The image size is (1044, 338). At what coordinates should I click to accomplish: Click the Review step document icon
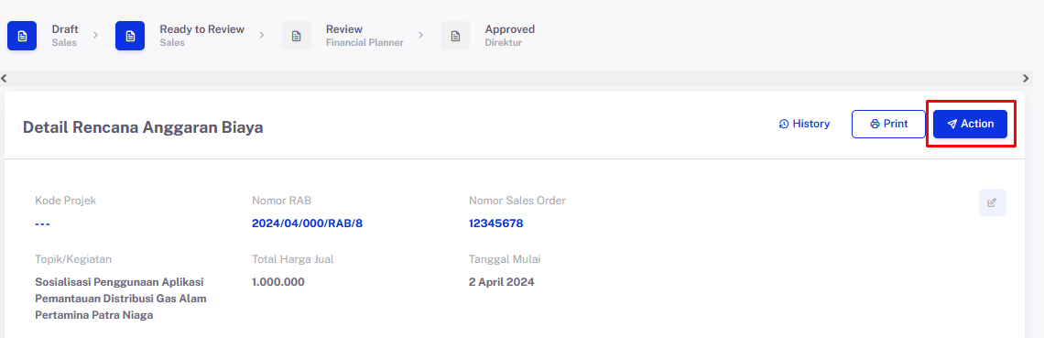coord(297,36)
